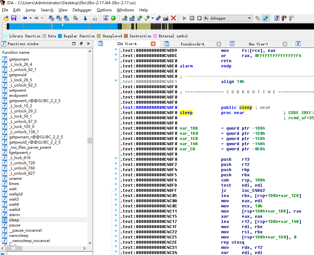Click the Function name column header

[x=16, y=52]
